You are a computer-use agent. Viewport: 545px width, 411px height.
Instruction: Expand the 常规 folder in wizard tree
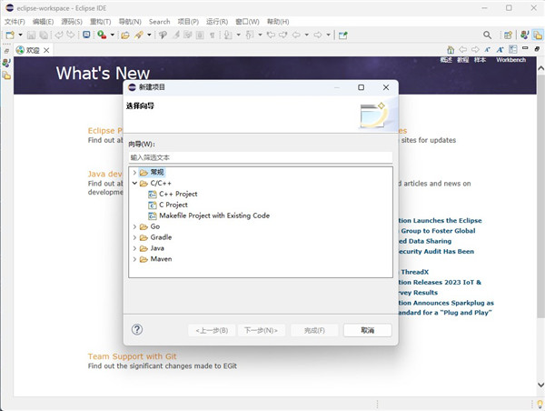click(x=134, y=172)
